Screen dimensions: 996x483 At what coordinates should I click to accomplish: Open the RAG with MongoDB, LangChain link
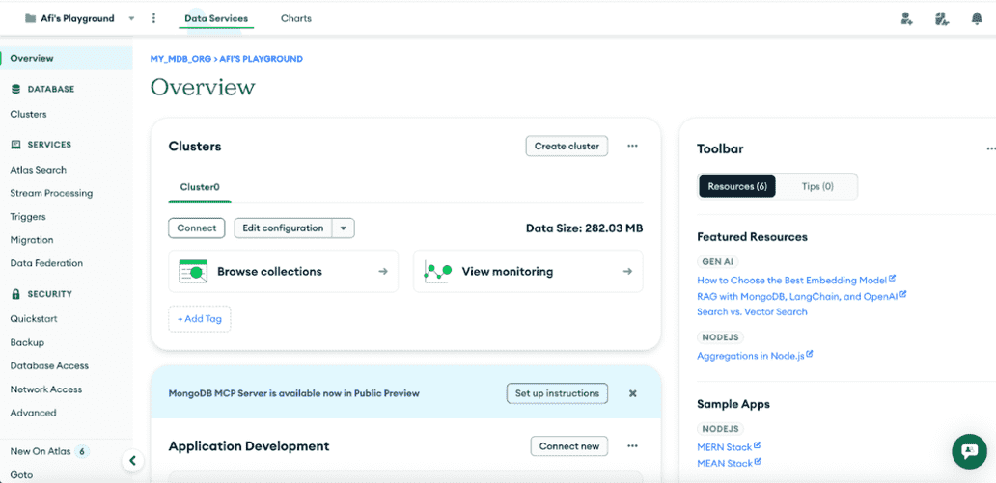[796, 296]
